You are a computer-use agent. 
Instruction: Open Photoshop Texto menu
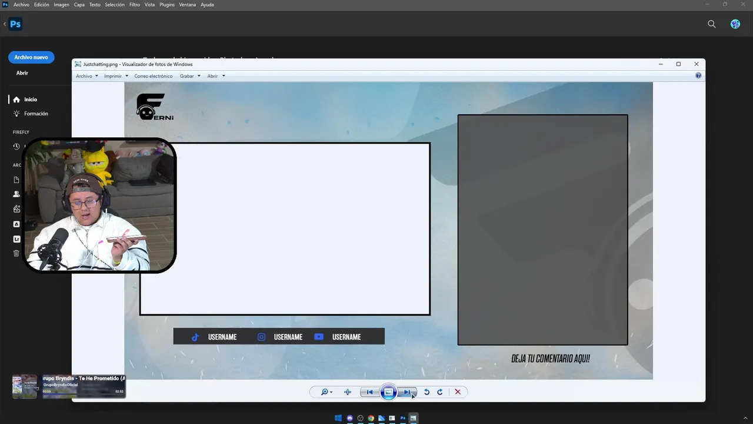click(95, 5)
